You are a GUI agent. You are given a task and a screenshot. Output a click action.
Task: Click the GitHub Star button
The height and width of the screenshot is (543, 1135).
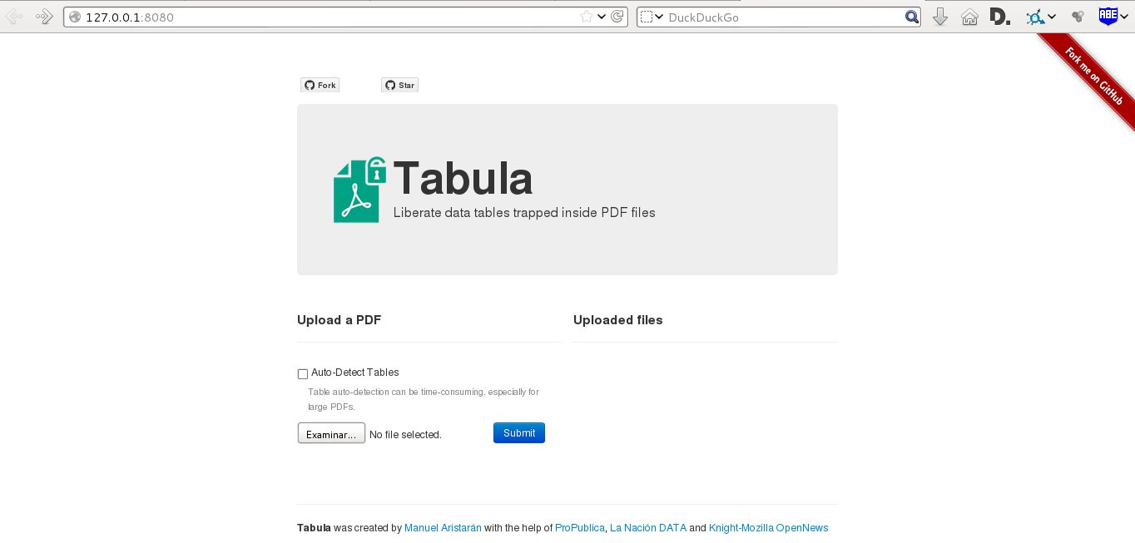coord(399,85)
